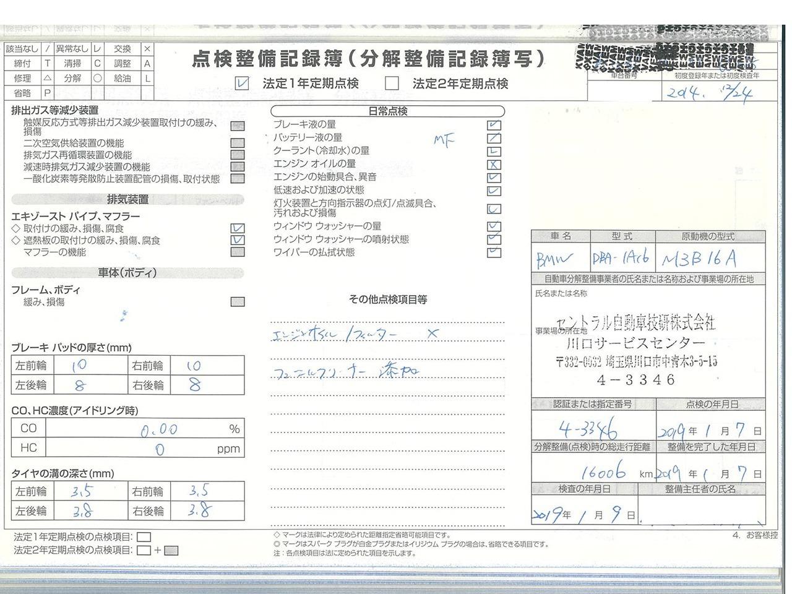Check the 一酸化炭素等発散防止装置 box
Image resolution: width=792 pixels, height=594 pixels.
pyautogui.click(x=238, y=179)
